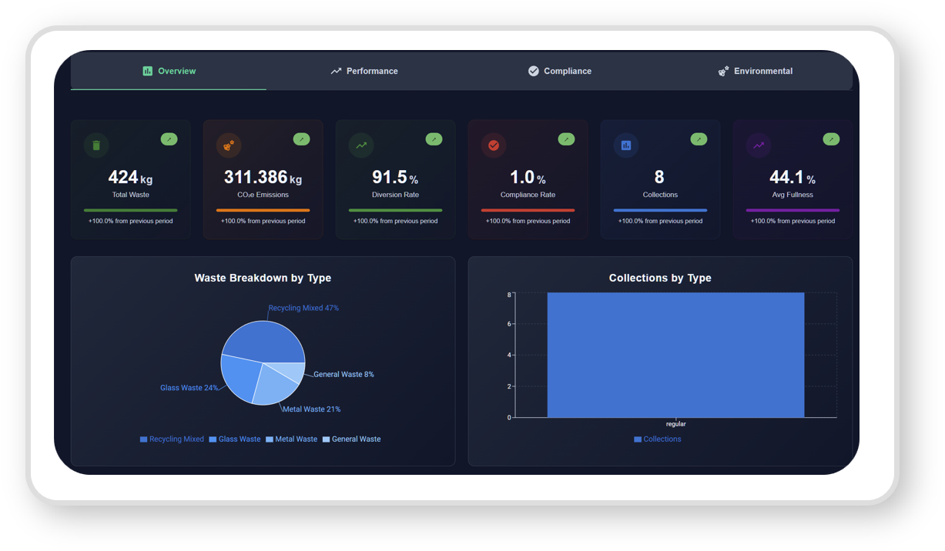Click the Environmental tab icon
The width and height of the screenshot is (945, 551).
(723, 71)
